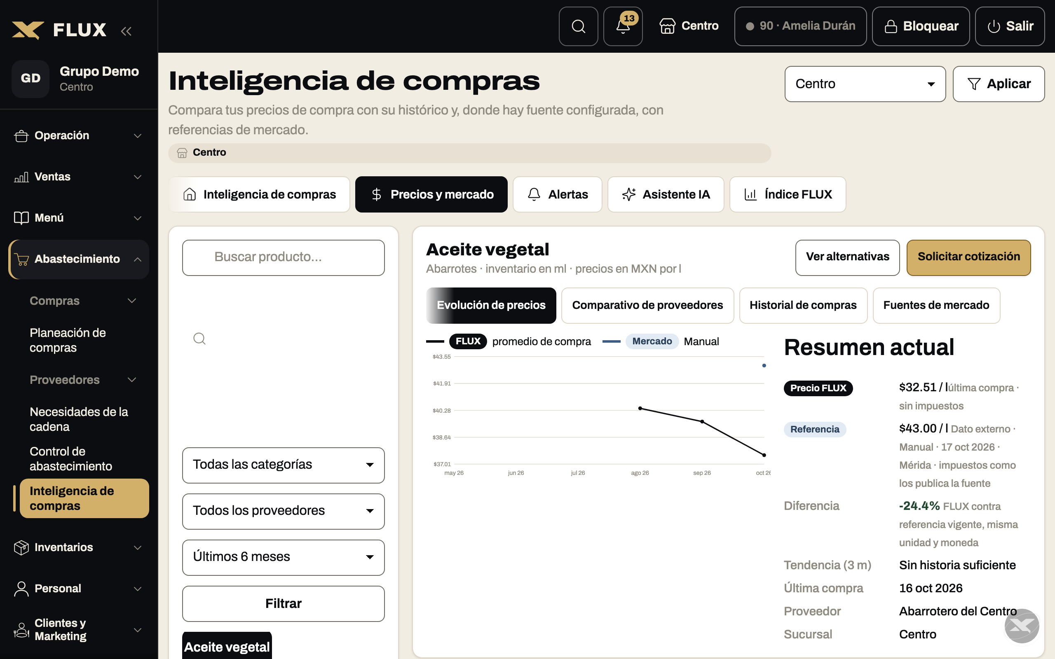Open Últimos 6 meses period dropdown
1055x659 pixels.
coord(284,557)
